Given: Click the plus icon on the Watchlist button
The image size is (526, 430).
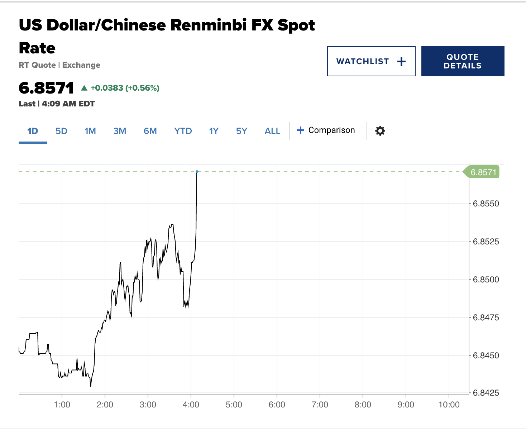Looking at the screenshot, I should click(x=401, y=61).
